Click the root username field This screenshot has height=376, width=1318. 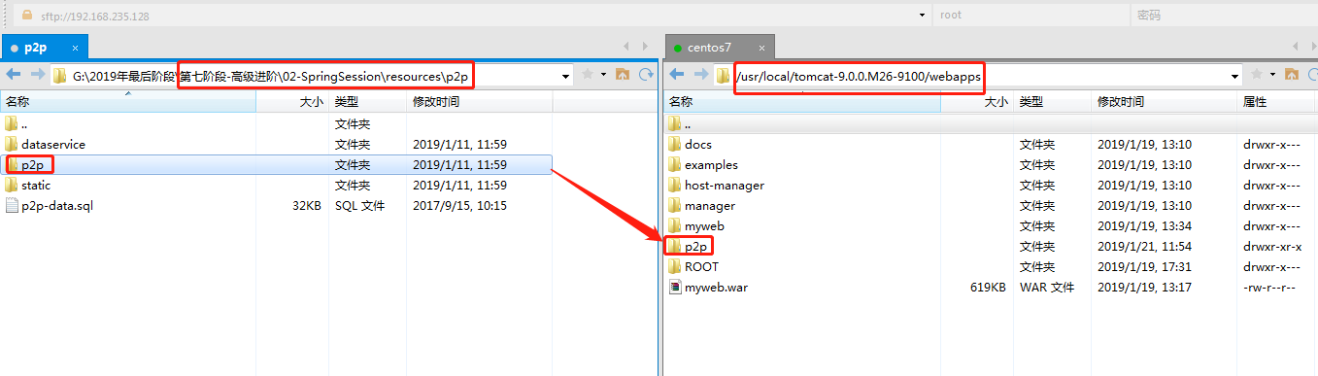coord(1030,16)
